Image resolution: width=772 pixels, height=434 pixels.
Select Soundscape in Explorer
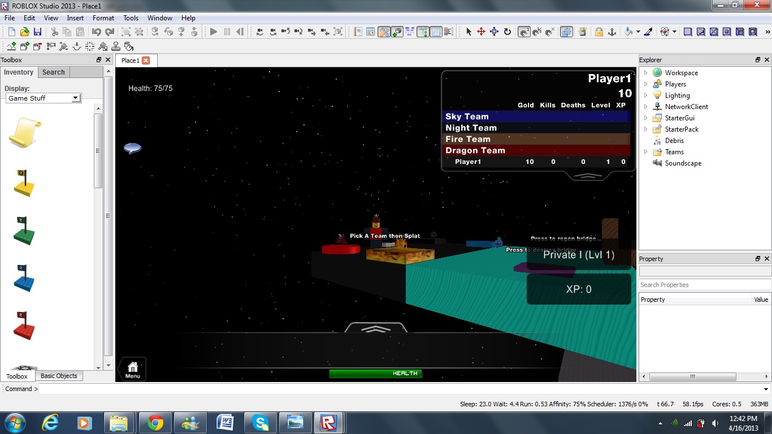pos(683,163)
